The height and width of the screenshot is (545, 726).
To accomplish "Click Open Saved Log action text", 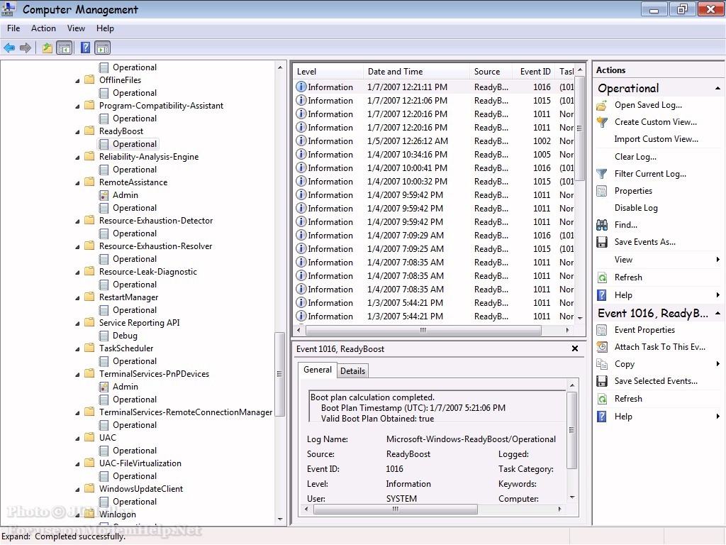I will coord(648,105).
